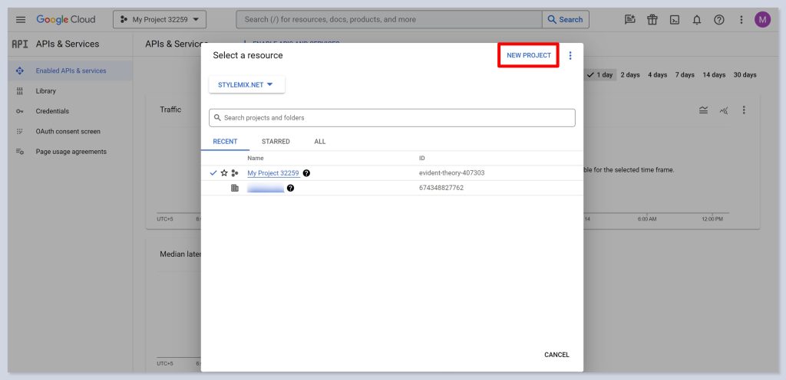
Task: Click help icon next to My Project 32259
Action: [x=307, y=173]
